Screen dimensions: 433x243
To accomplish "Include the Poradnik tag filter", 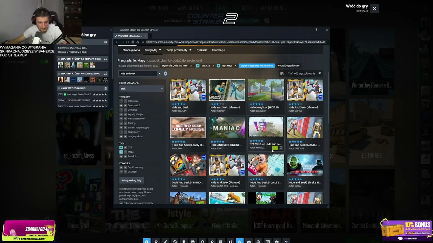I will click(x=121, y=156).
